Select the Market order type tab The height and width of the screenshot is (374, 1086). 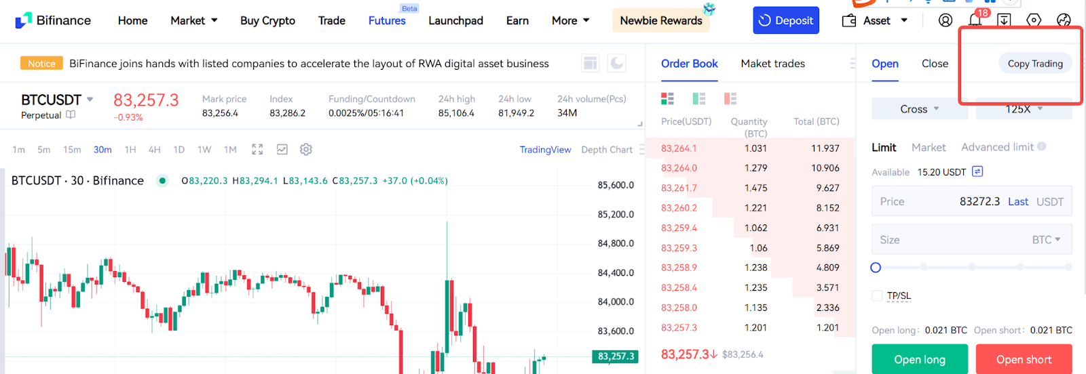coord(928,148)
